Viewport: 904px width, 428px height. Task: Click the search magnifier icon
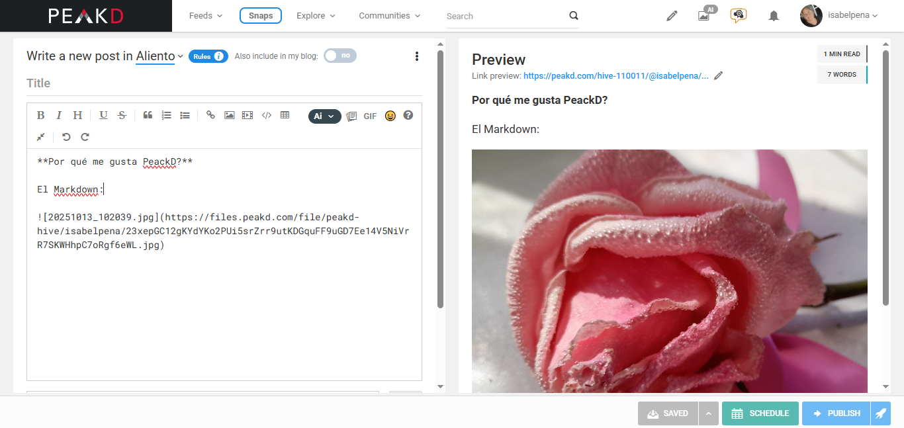(573, 16)
